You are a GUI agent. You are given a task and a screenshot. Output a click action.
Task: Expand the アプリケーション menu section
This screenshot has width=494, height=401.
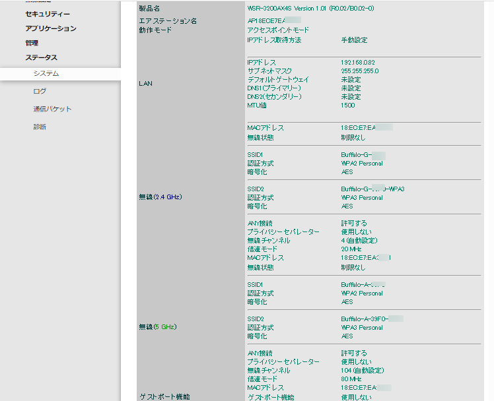pyautogui.click(x=51, y=28)
